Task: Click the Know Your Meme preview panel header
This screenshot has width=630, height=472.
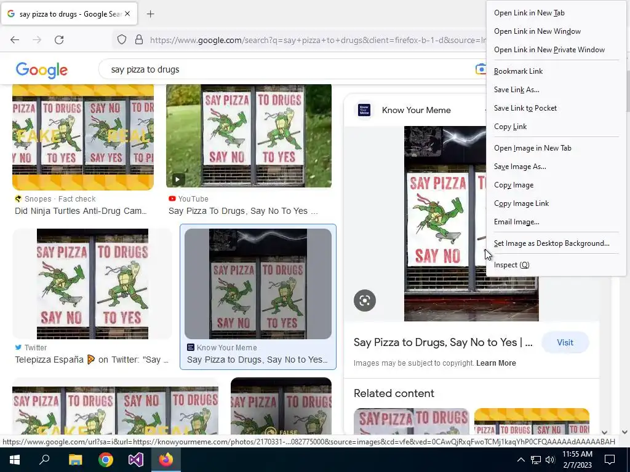Action: (417, 110)
